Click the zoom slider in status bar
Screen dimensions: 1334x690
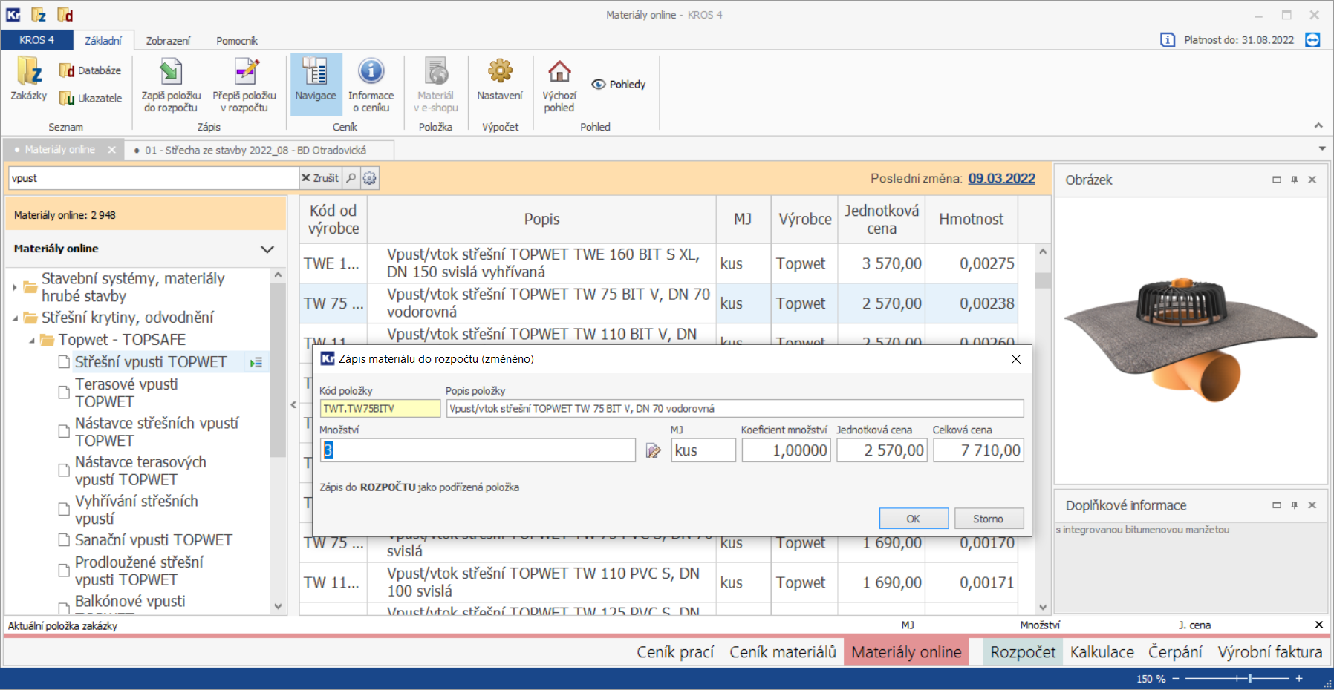1250,678
